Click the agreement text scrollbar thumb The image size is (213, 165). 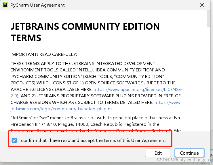[208, 18]
